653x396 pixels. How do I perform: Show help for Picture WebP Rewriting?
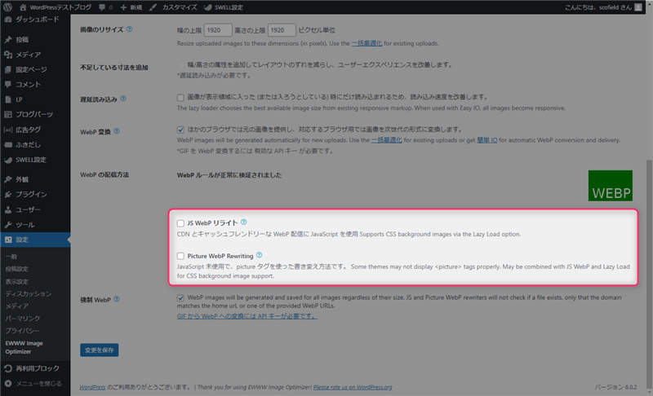coord(259,255)
